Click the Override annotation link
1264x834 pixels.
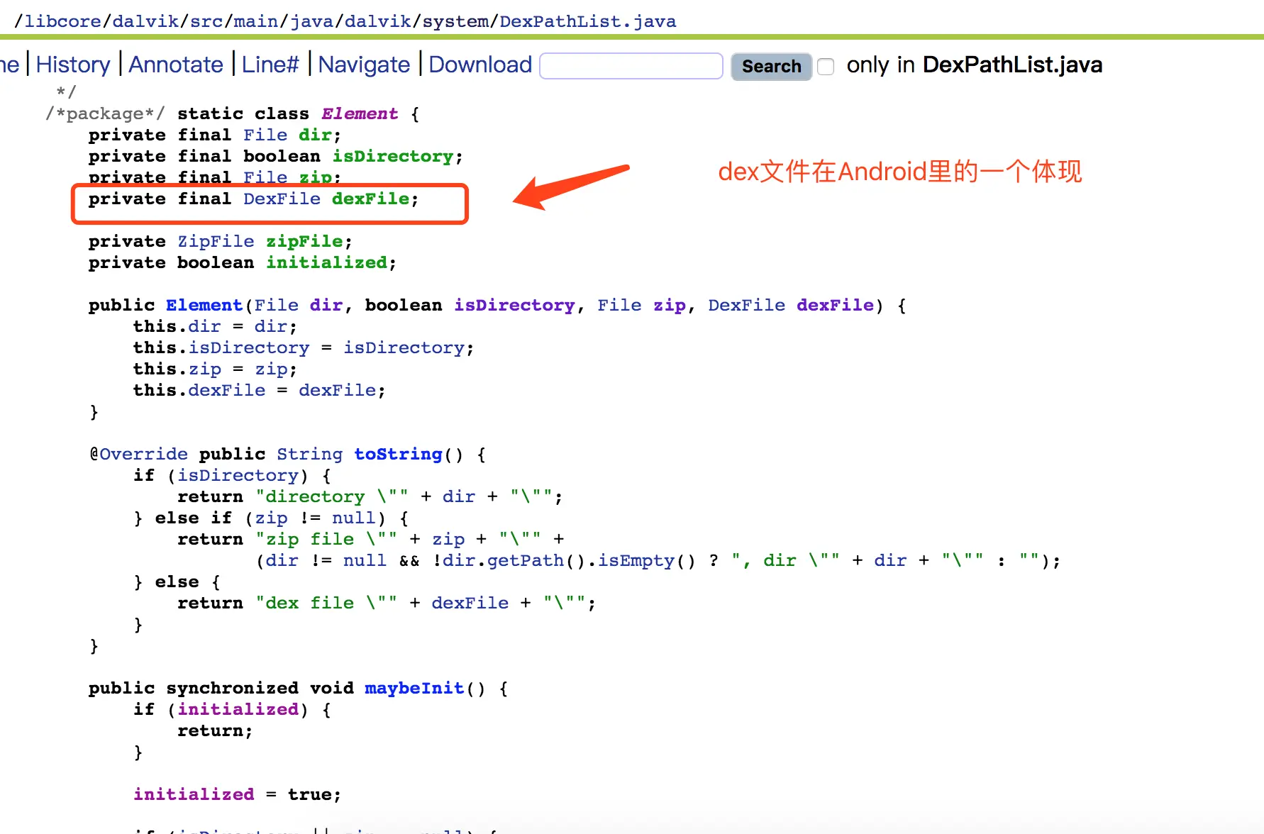(x=143, y=454)
